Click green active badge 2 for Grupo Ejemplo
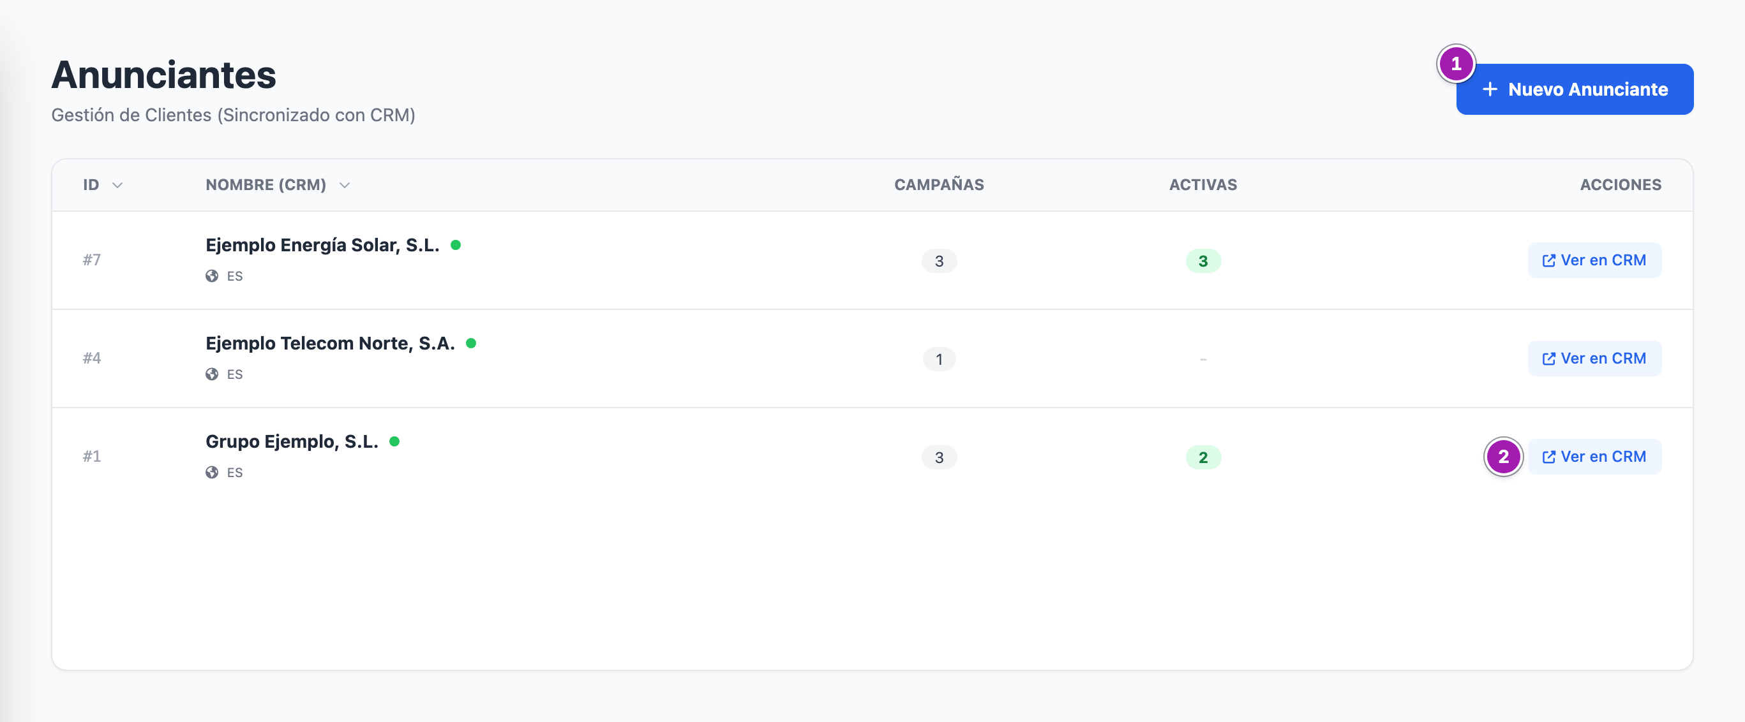Image resolution: width=1745 pixels, height=722 pixels. point(1203,457)
